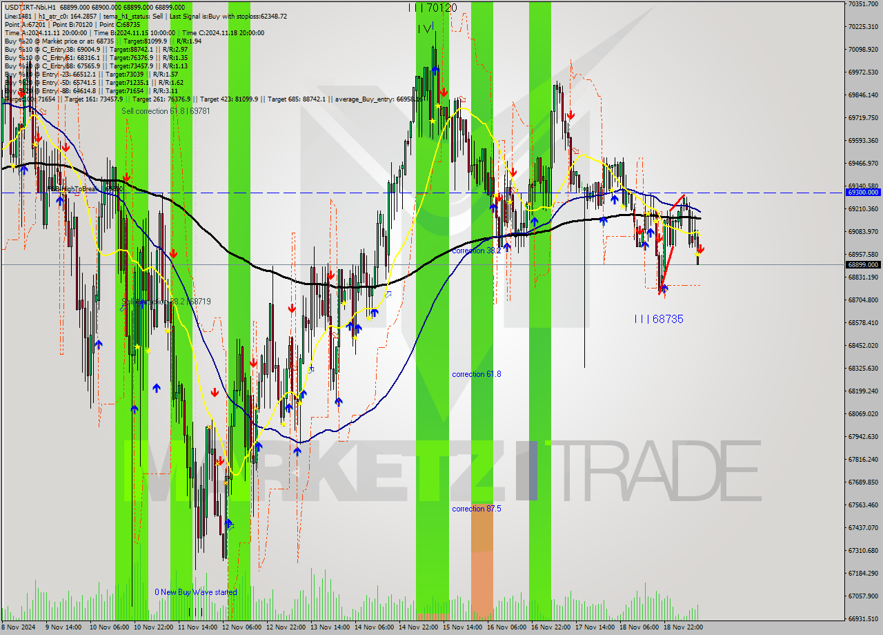
Task: Click the USDTIRT-Nbi,H1 symbol title
Action: point(30,7)
